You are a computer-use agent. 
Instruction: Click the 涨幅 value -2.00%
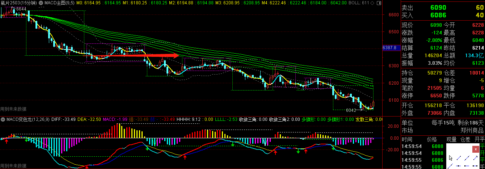[x=434, y=40]
